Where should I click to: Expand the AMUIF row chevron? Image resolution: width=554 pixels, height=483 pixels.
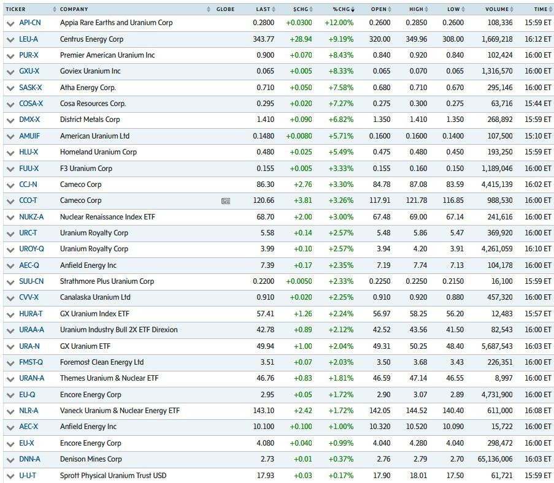click(x=10, y=137)
